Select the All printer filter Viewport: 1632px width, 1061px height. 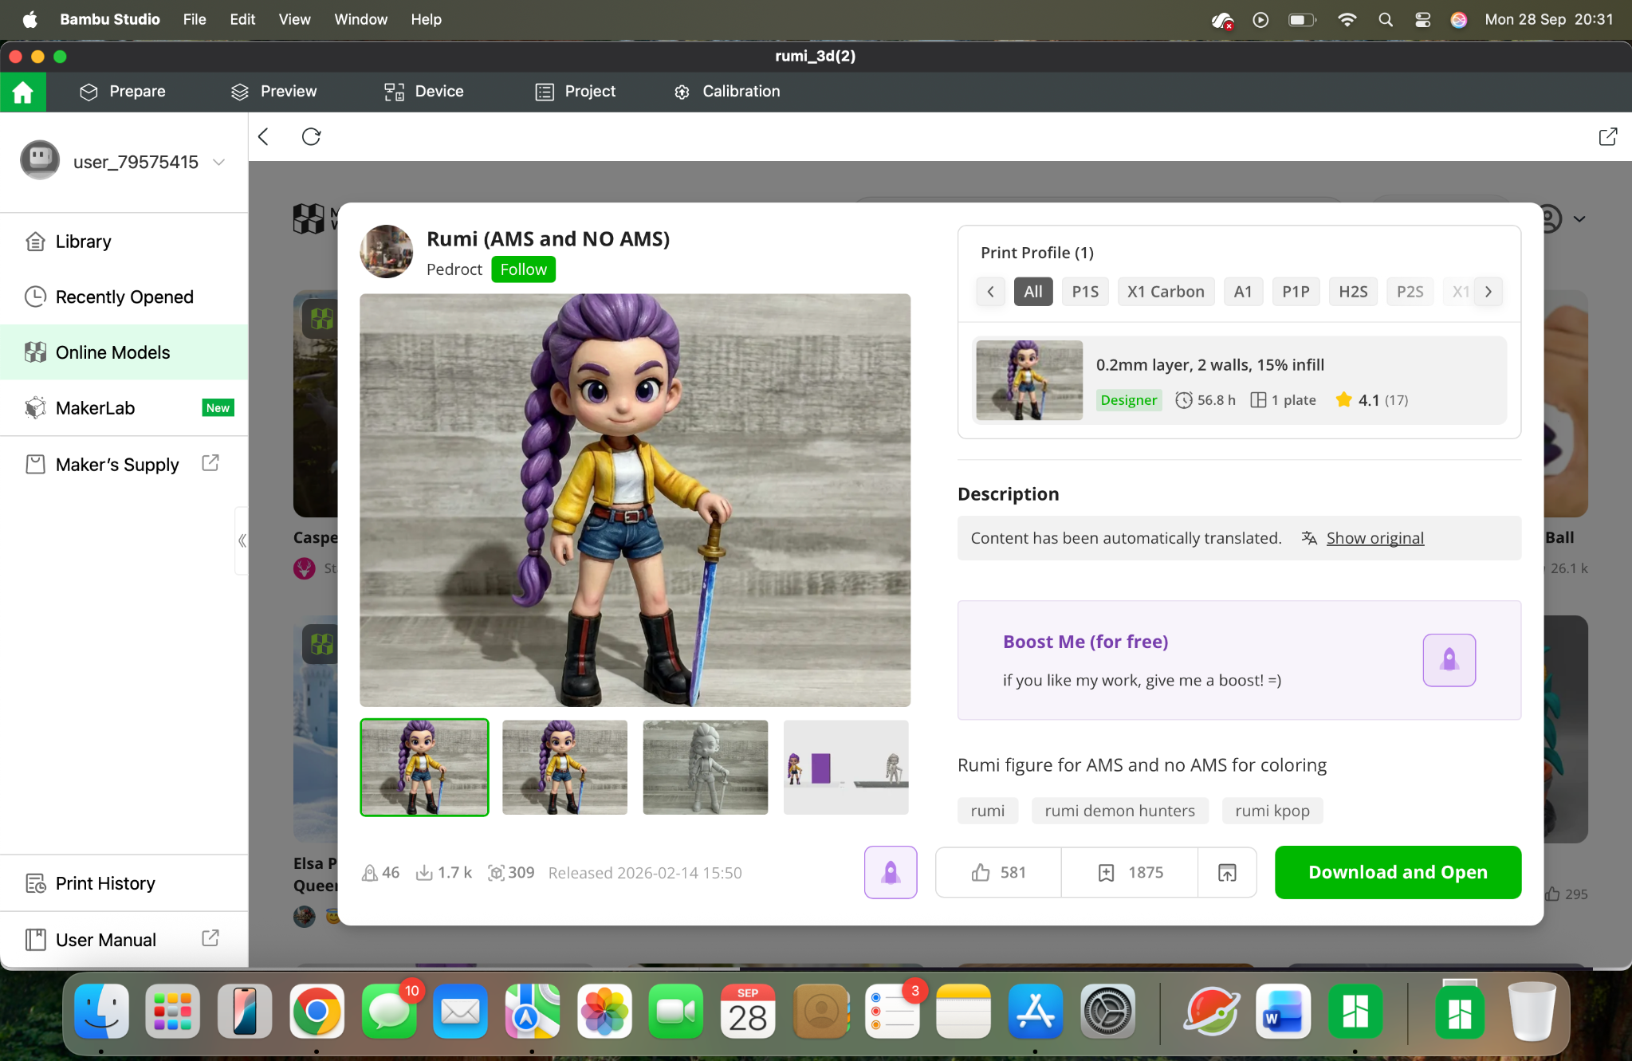tap(1033, 292)
